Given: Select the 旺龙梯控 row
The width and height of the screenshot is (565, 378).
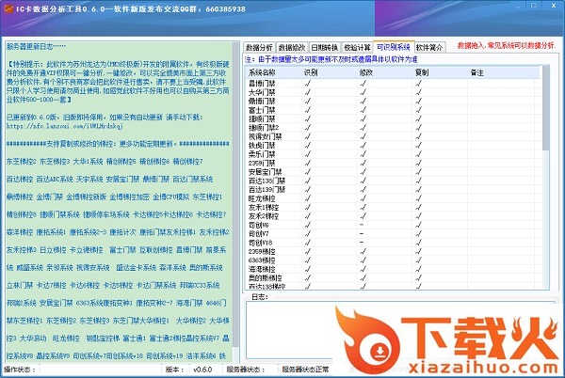Looking at the screenshot, I should 393,198.
